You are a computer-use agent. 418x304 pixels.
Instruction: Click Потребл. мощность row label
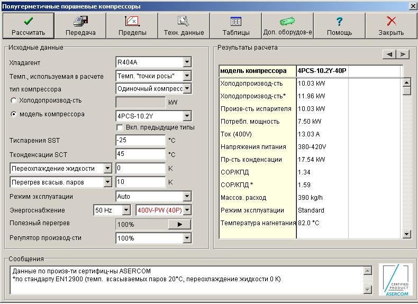click(x=250, y=122)
